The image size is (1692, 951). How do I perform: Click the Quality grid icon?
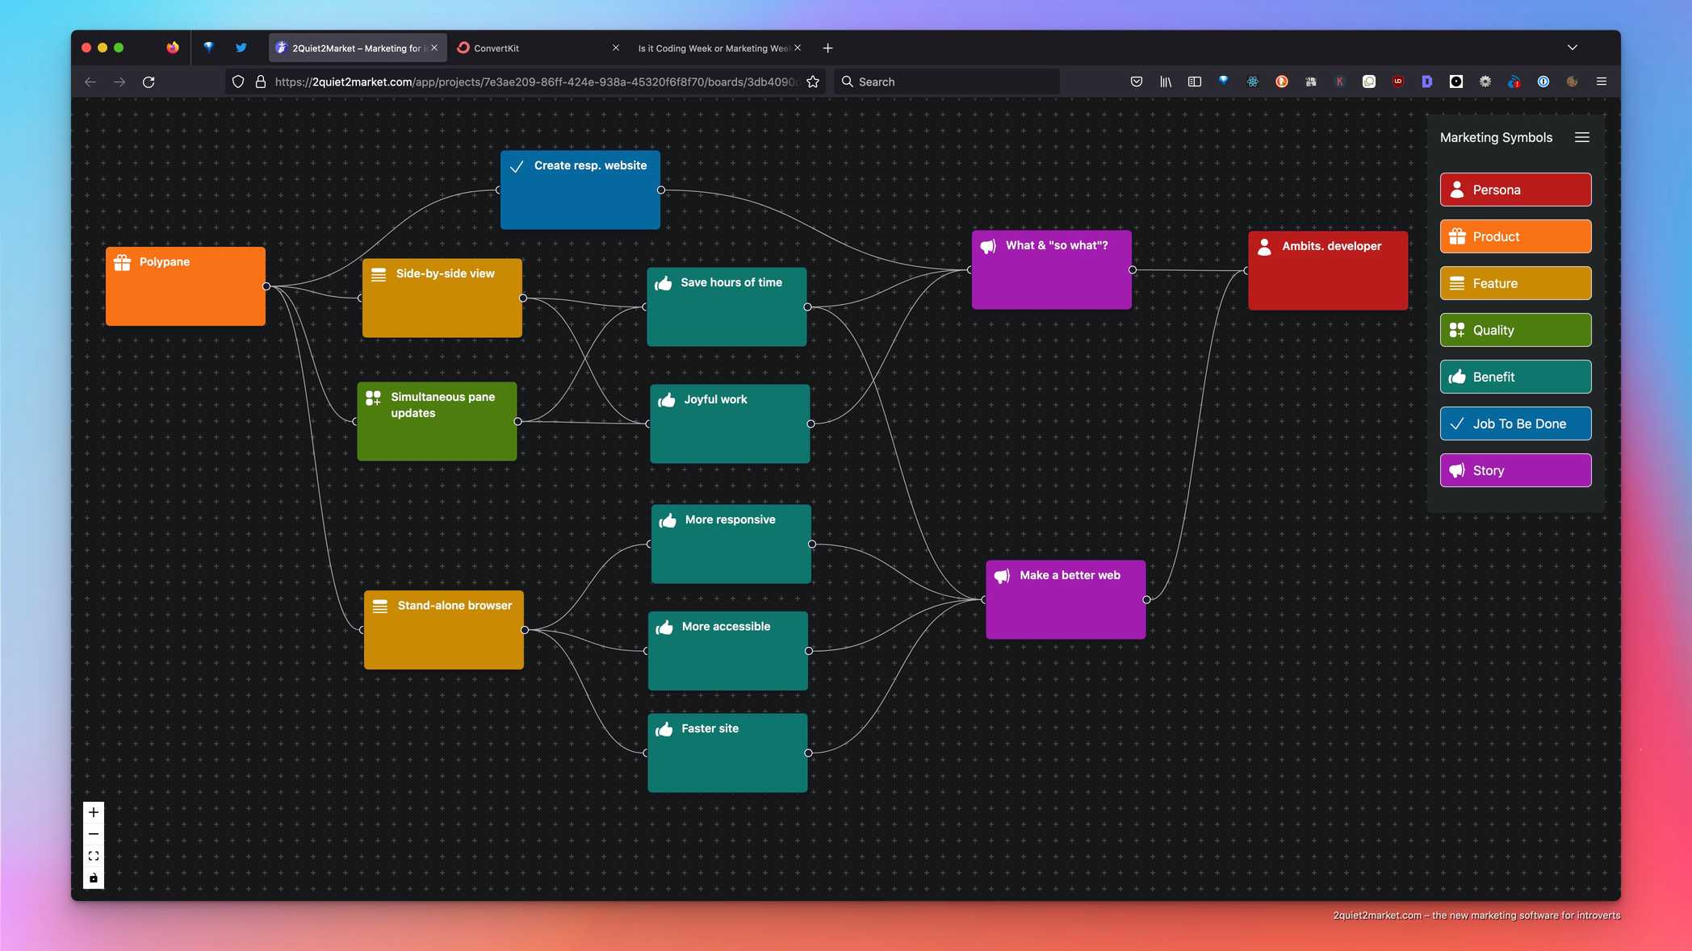tap(1457, 329)
